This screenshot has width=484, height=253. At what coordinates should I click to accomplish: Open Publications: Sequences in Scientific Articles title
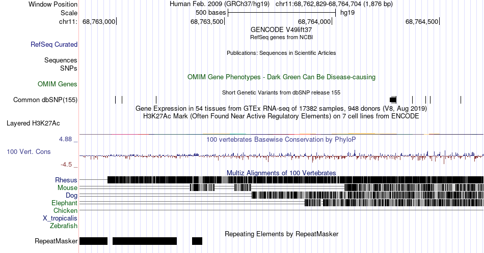pos(281,53)
